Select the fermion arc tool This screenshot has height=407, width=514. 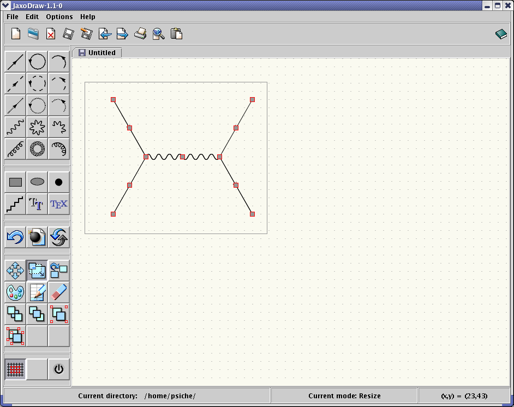coord(59,62)
